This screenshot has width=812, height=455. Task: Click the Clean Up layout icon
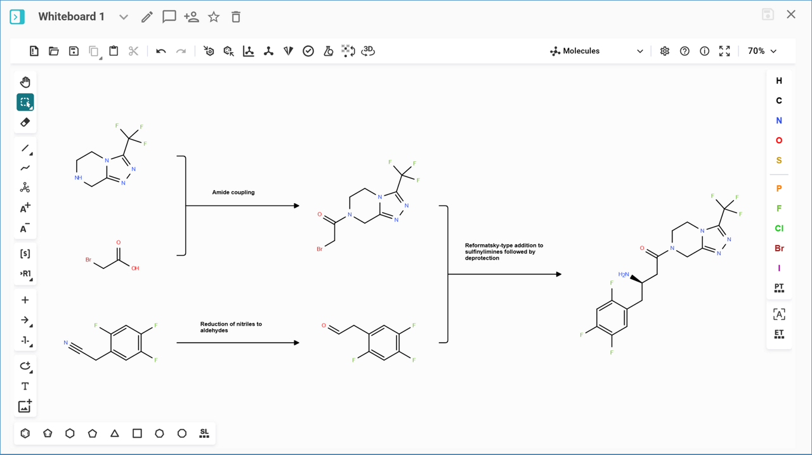point(268,51)
